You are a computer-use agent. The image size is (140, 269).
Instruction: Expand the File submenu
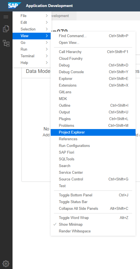[32, 16]
